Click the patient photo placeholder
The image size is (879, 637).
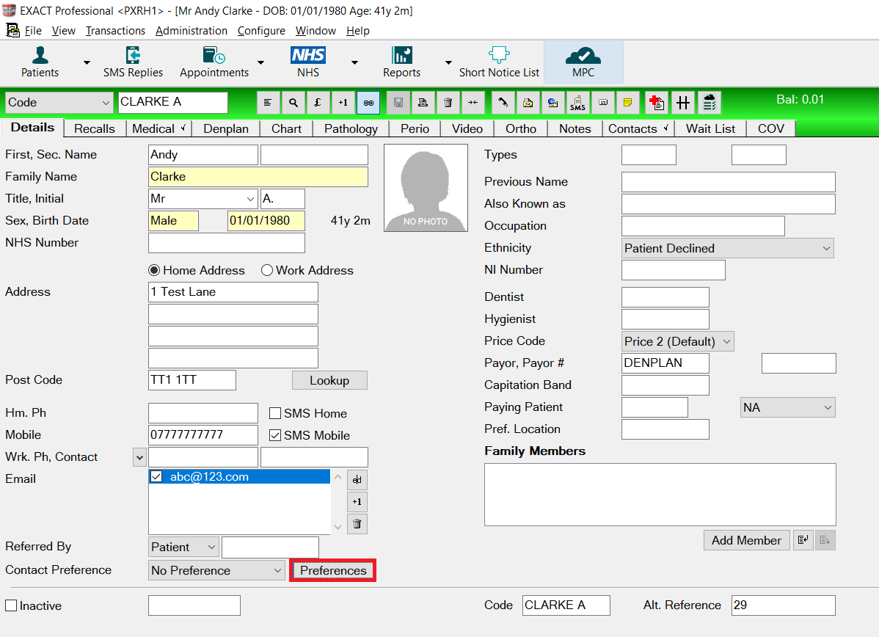[426, 188]
